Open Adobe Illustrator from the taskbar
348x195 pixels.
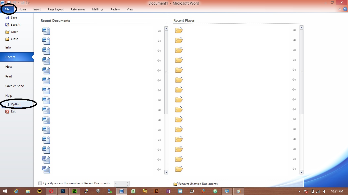(157, 191)
